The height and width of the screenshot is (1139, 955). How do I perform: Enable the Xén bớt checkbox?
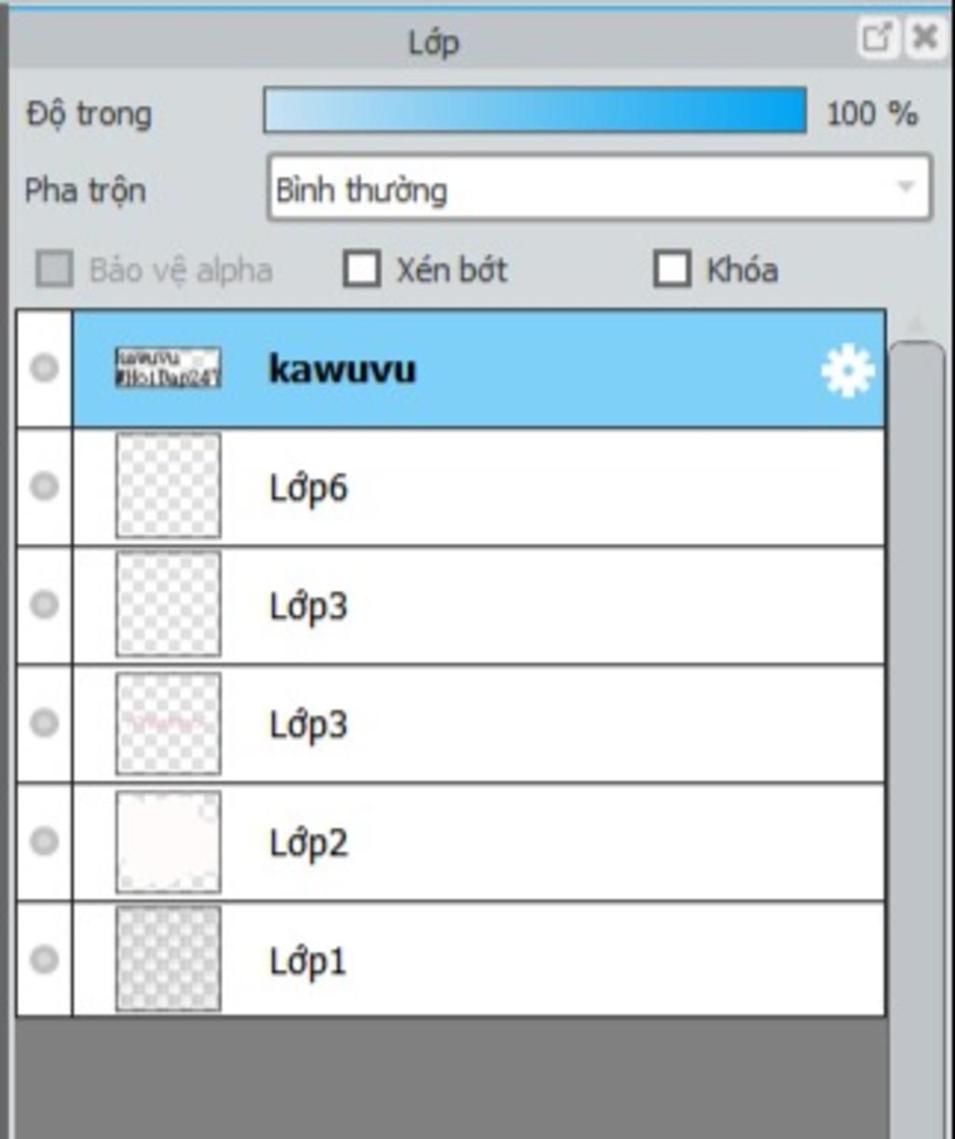pos(362,270)
